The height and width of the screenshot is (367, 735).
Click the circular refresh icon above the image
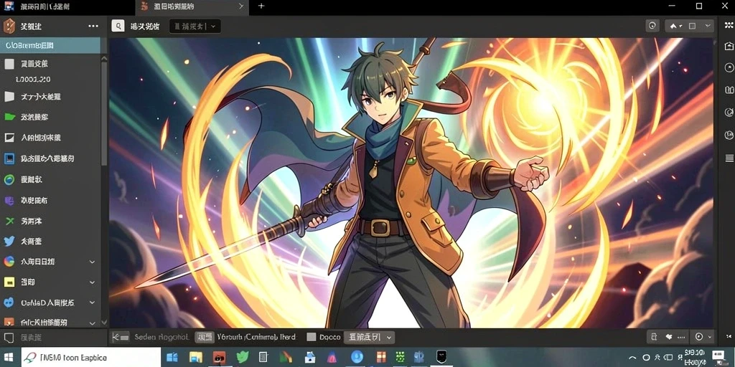(x=652, y=26)
